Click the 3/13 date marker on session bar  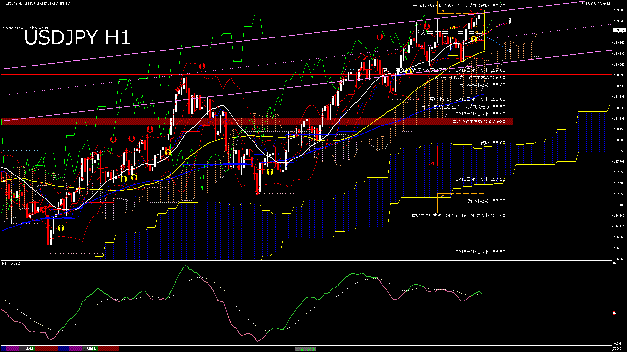pos(30,349)
